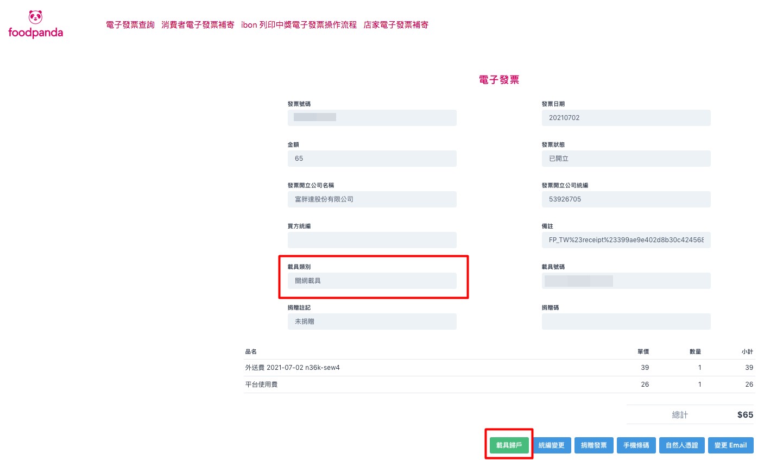Click the 發票開立公司統編 field 53926705
The width and height of the screenshot is (764, 460).
tap(626, 199)
